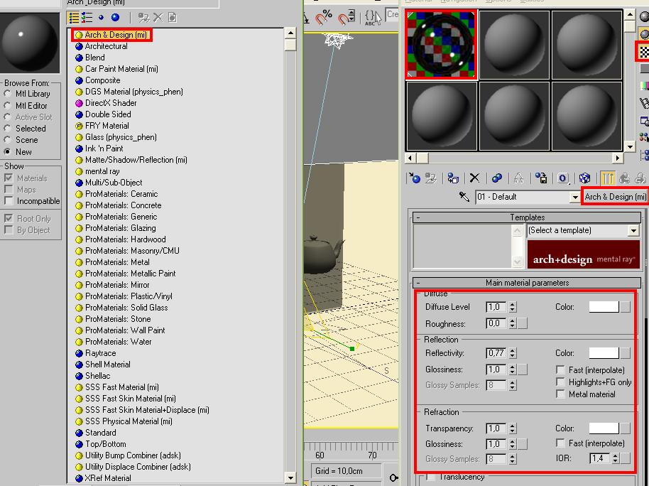Screen dimensions: 649x486
Task: Click the Delete From Library icon
Action: tap(158, 17)
